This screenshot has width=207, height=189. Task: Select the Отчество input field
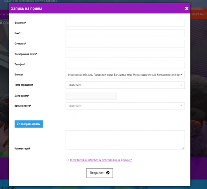(125, 44)
